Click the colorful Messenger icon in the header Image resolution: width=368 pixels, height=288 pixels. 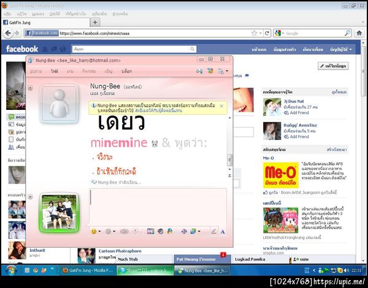(x=210, y=71)
